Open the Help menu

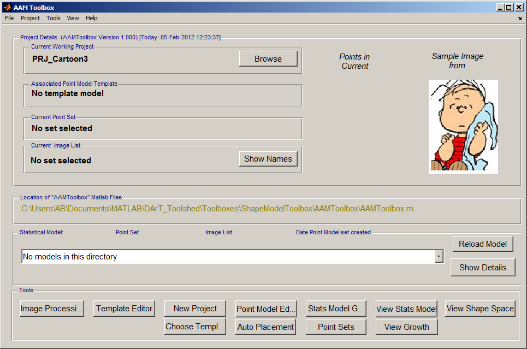(92, 18)
